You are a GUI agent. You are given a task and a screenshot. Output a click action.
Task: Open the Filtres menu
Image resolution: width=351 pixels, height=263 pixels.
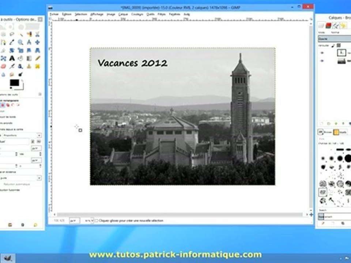point(162,14)
